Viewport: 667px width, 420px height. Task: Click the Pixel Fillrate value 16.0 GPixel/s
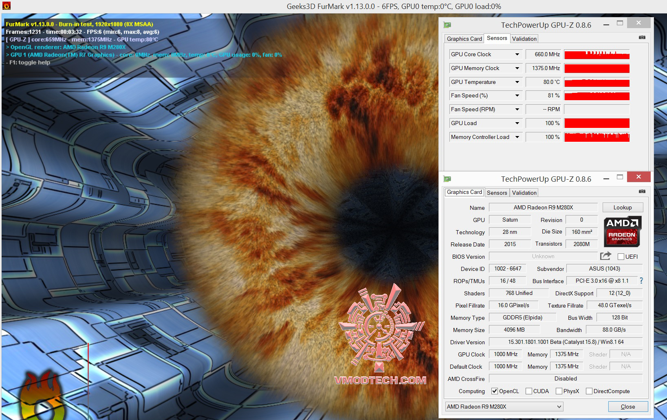tap(513, 305)
